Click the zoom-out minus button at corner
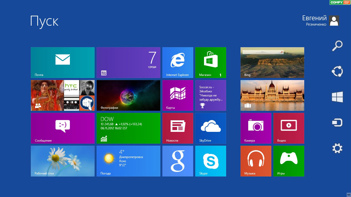 click(348, 195)
